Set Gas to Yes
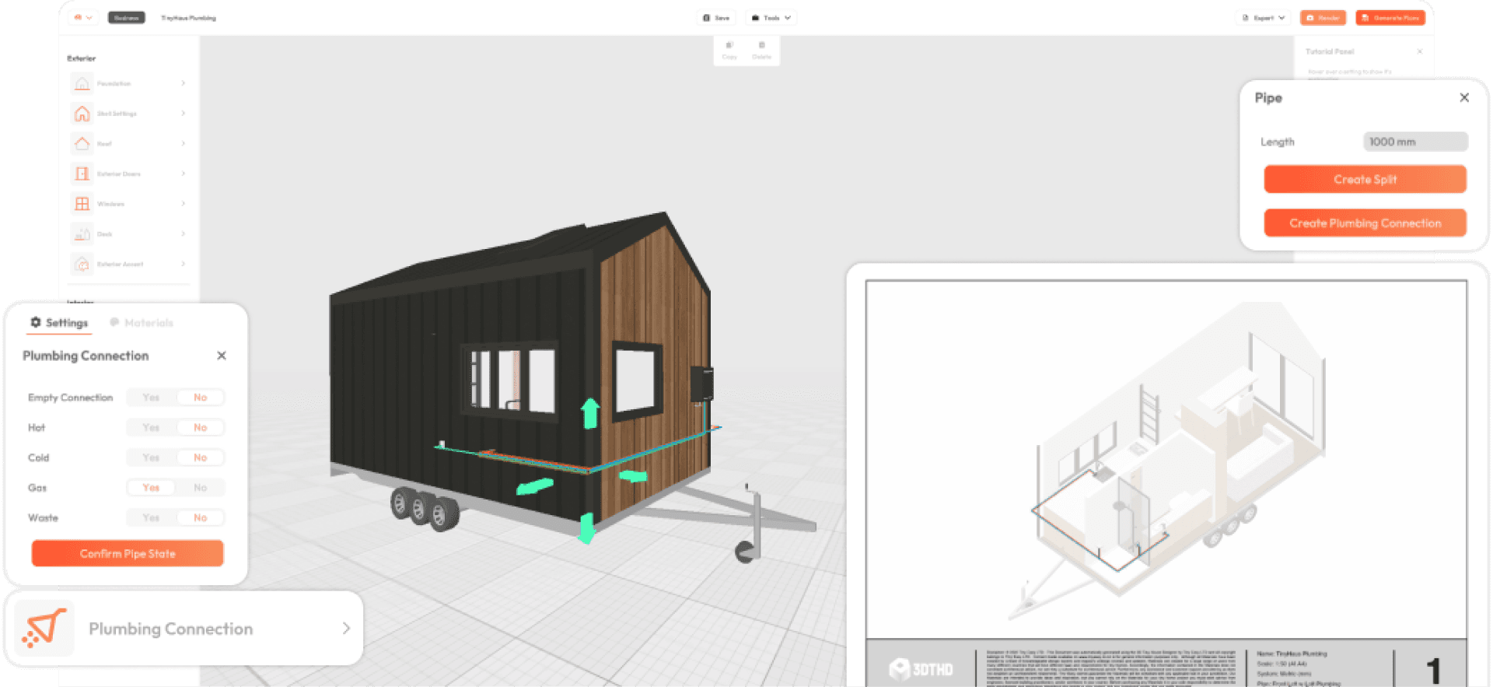The image size is (1493, 687). coord(151,488)
